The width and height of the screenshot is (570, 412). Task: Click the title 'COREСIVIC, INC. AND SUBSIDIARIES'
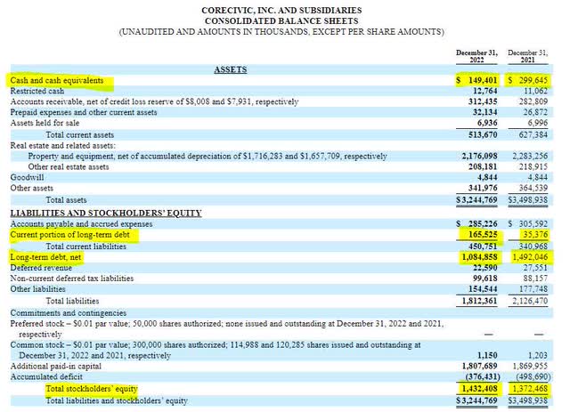[281, 10]
